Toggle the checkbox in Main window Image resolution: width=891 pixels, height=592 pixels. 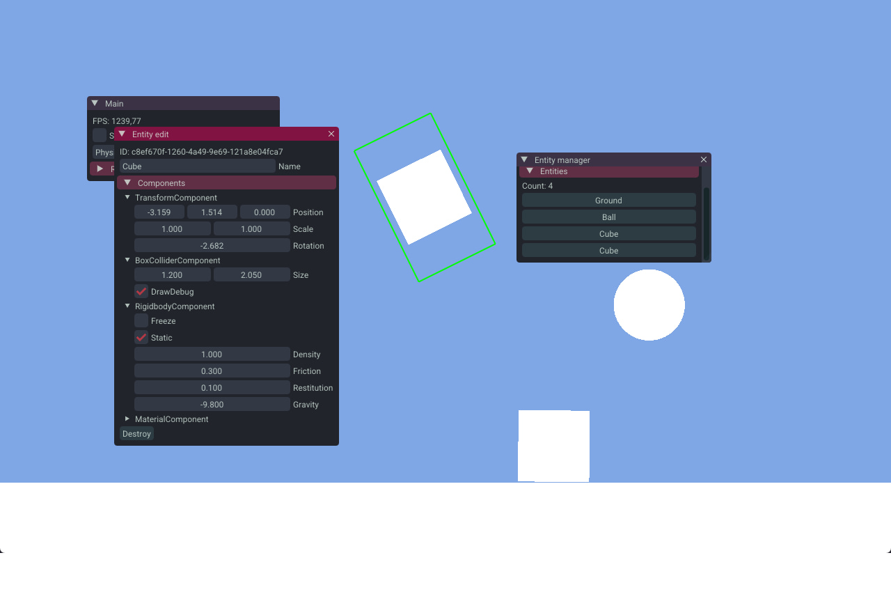[100, 135]
